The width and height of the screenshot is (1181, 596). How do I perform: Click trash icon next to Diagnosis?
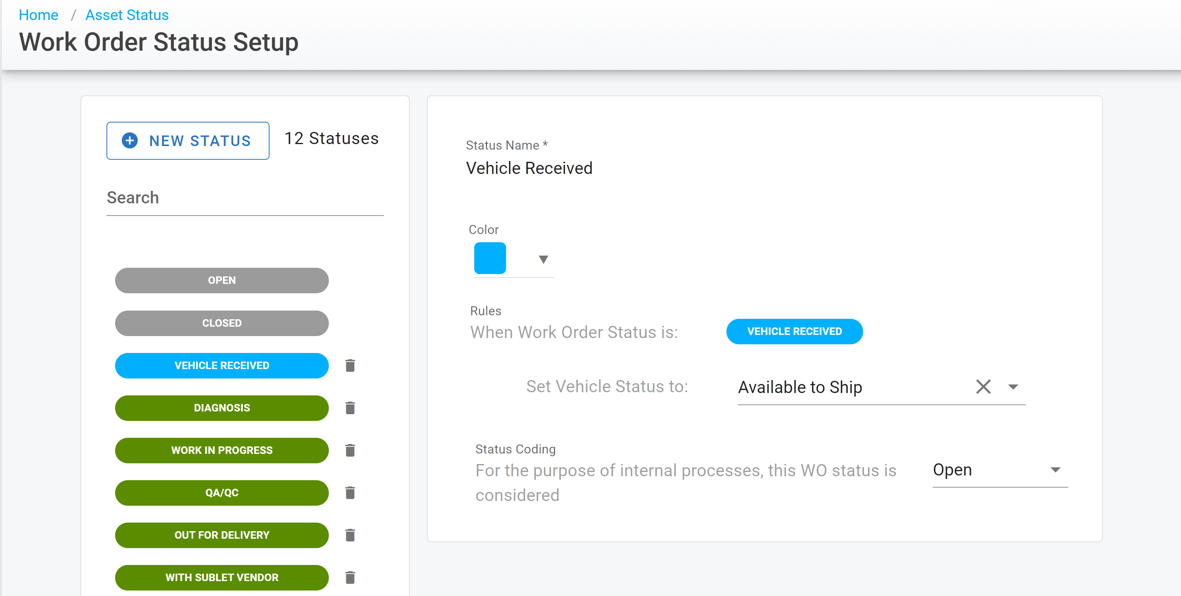pyautogui.click(x=350, y=408)
